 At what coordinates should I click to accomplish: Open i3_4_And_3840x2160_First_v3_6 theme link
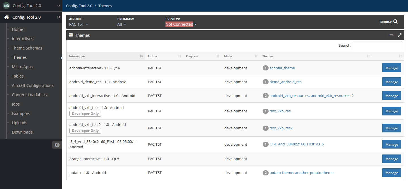tap(296, 144)
